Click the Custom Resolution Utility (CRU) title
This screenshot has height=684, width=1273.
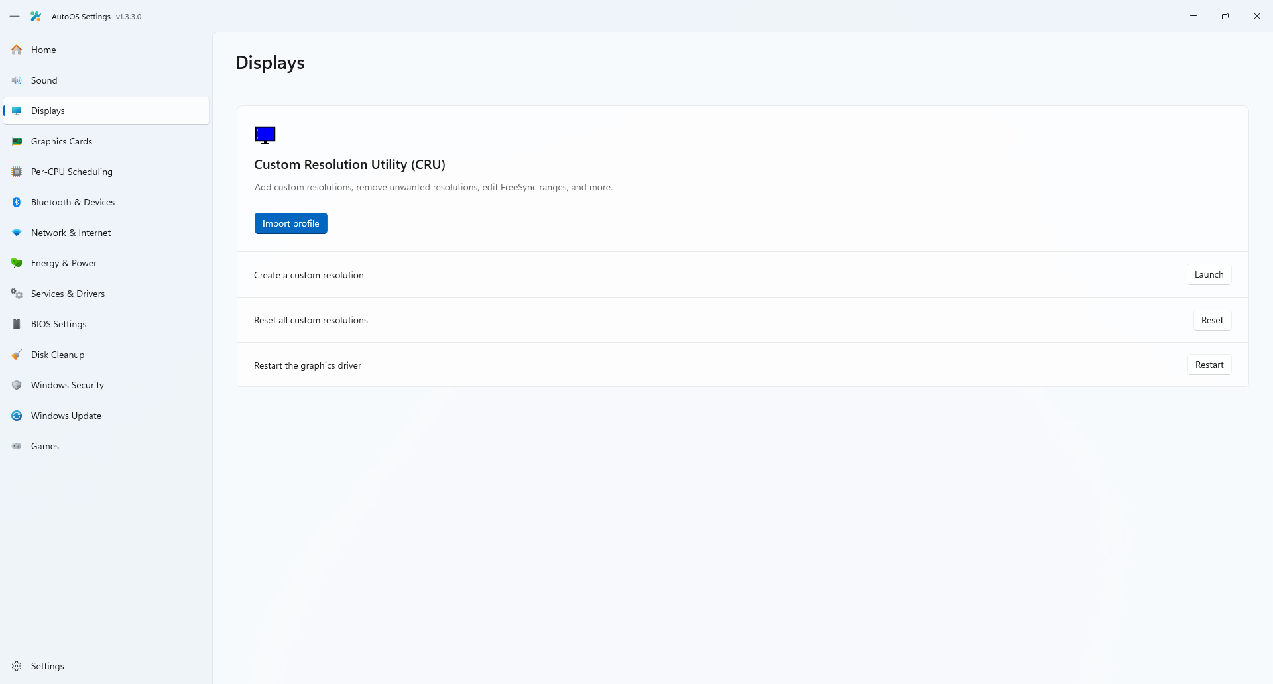click(x=349, y=164)
